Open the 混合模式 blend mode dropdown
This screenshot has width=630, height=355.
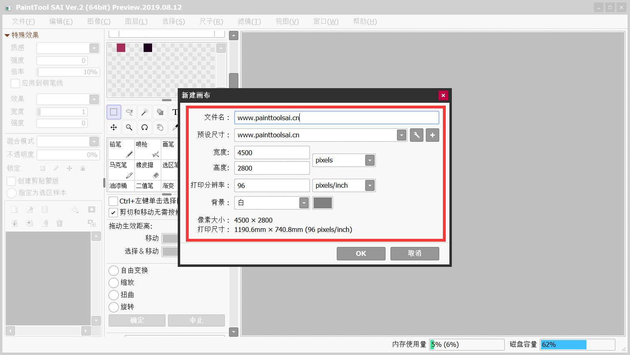94,141
